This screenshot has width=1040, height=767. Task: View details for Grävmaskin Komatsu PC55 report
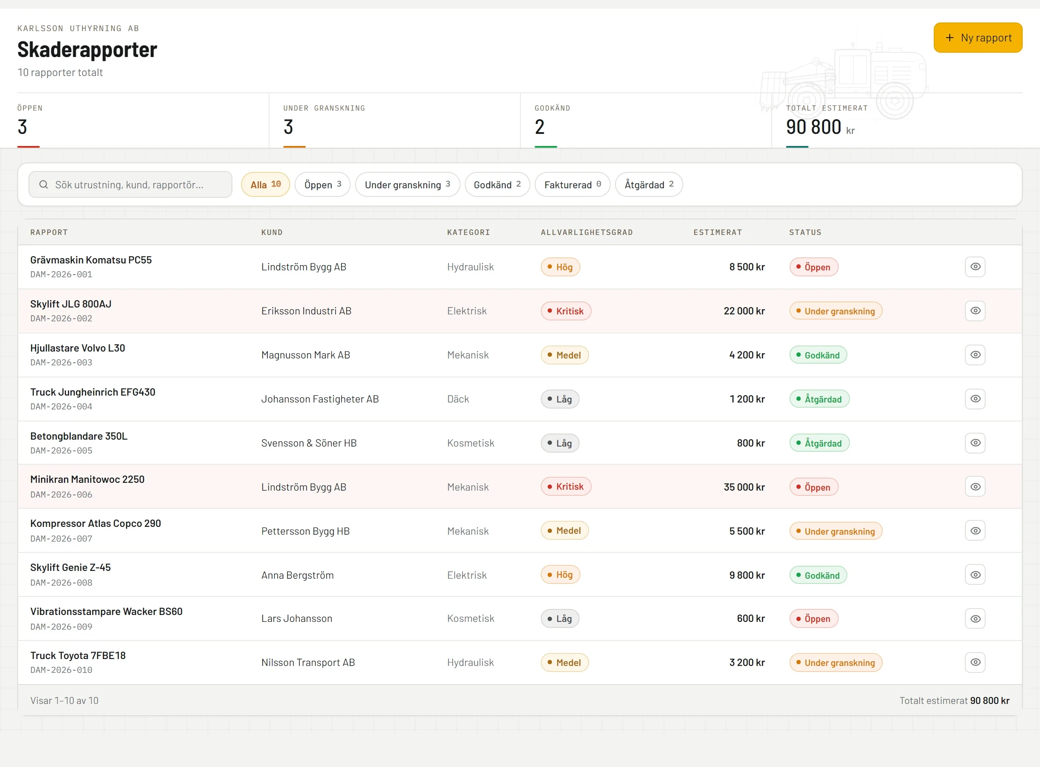coord(975,267)
